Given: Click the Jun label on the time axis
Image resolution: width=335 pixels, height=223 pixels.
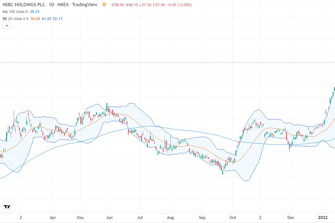Looking at the screenshot, I should click(110, 217).
